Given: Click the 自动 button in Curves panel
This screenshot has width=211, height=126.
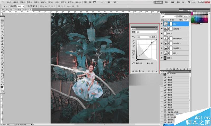Looking at the screenshot, I should [153, 37].
